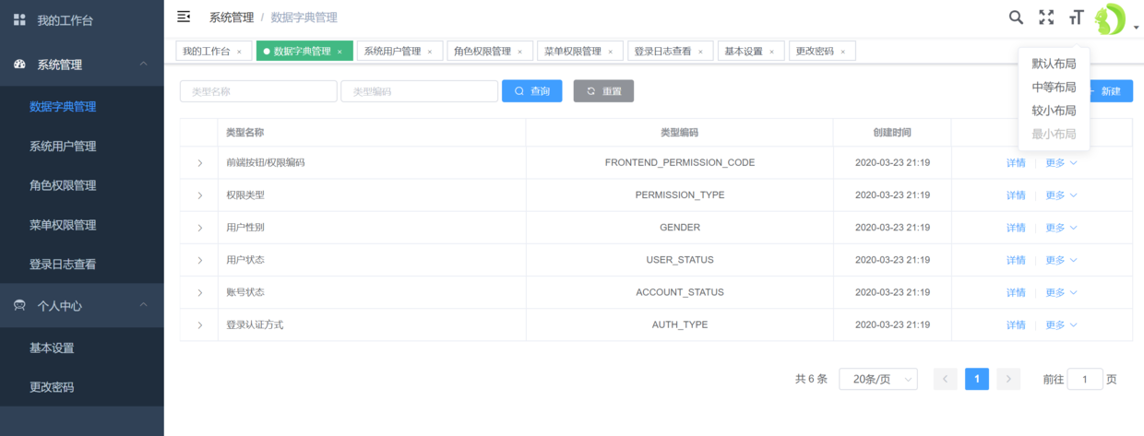Collapse the 系统管理 sidebar group arrow
1144x436 pixels.
pyautogui.click(x=143, y=65)
